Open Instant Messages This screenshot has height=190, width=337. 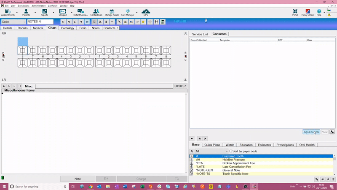[80, 13]
